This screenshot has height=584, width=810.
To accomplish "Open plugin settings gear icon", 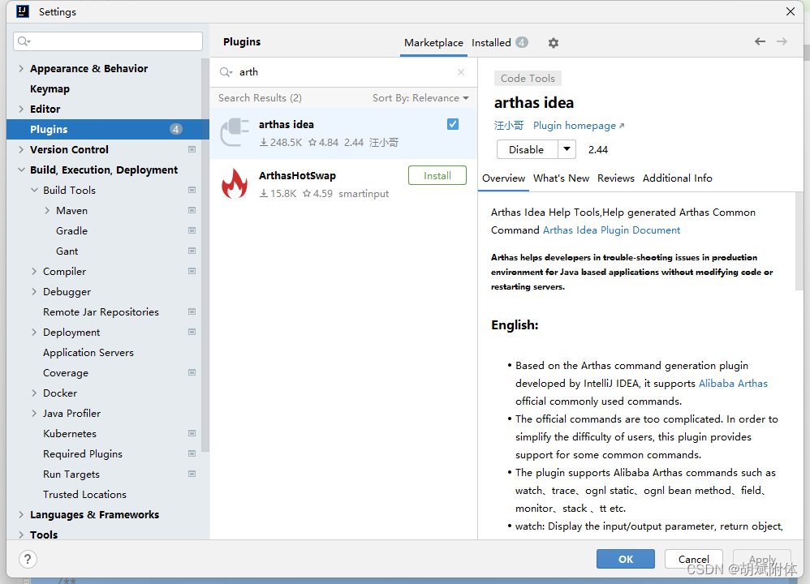I will coord(554,43).
